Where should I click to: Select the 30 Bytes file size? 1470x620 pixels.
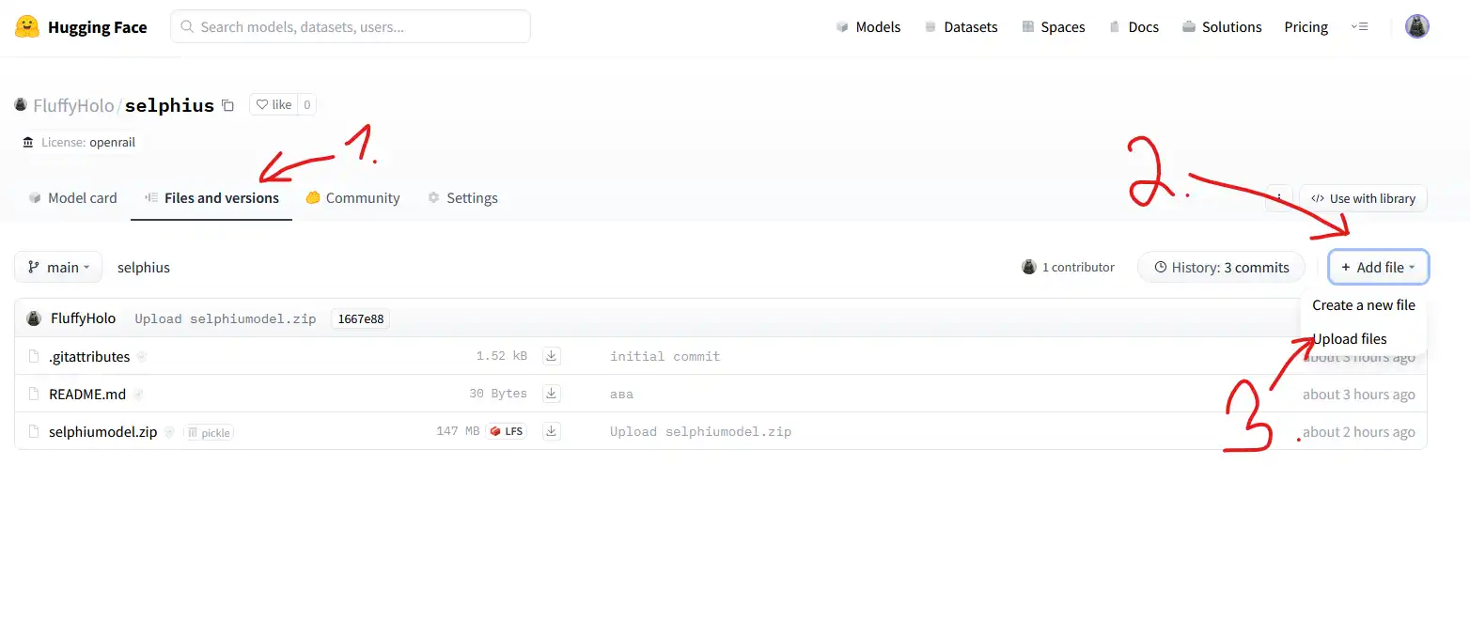click(498, 394)
